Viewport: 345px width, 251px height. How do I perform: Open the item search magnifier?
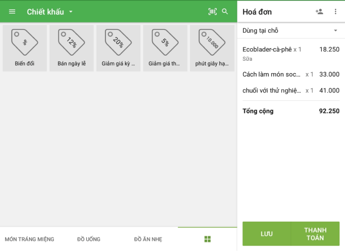pyautogui.click(x=225, y=11)
